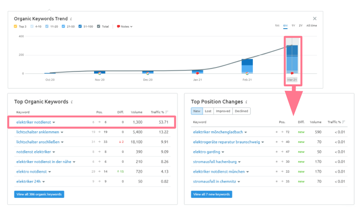Expand 'elektriker notdienst' keyword menu arrow
This screenshot has width=364, height=208.
pos(54,122)
